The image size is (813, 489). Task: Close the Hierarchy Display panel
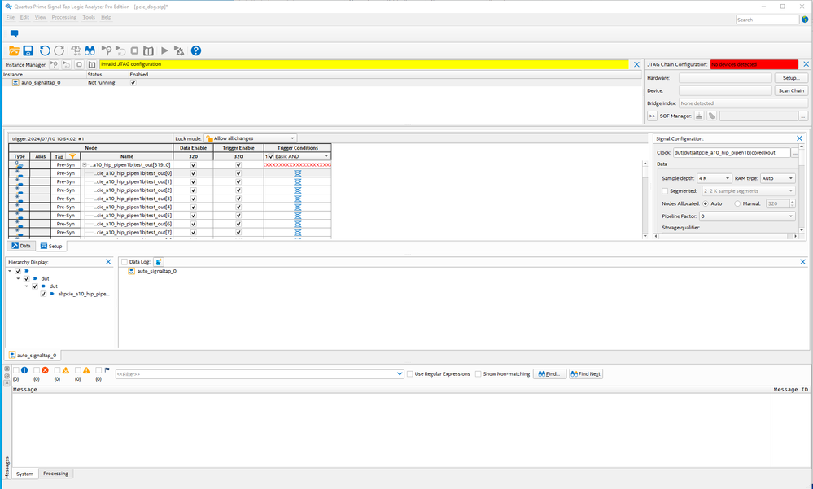(108, 262)
